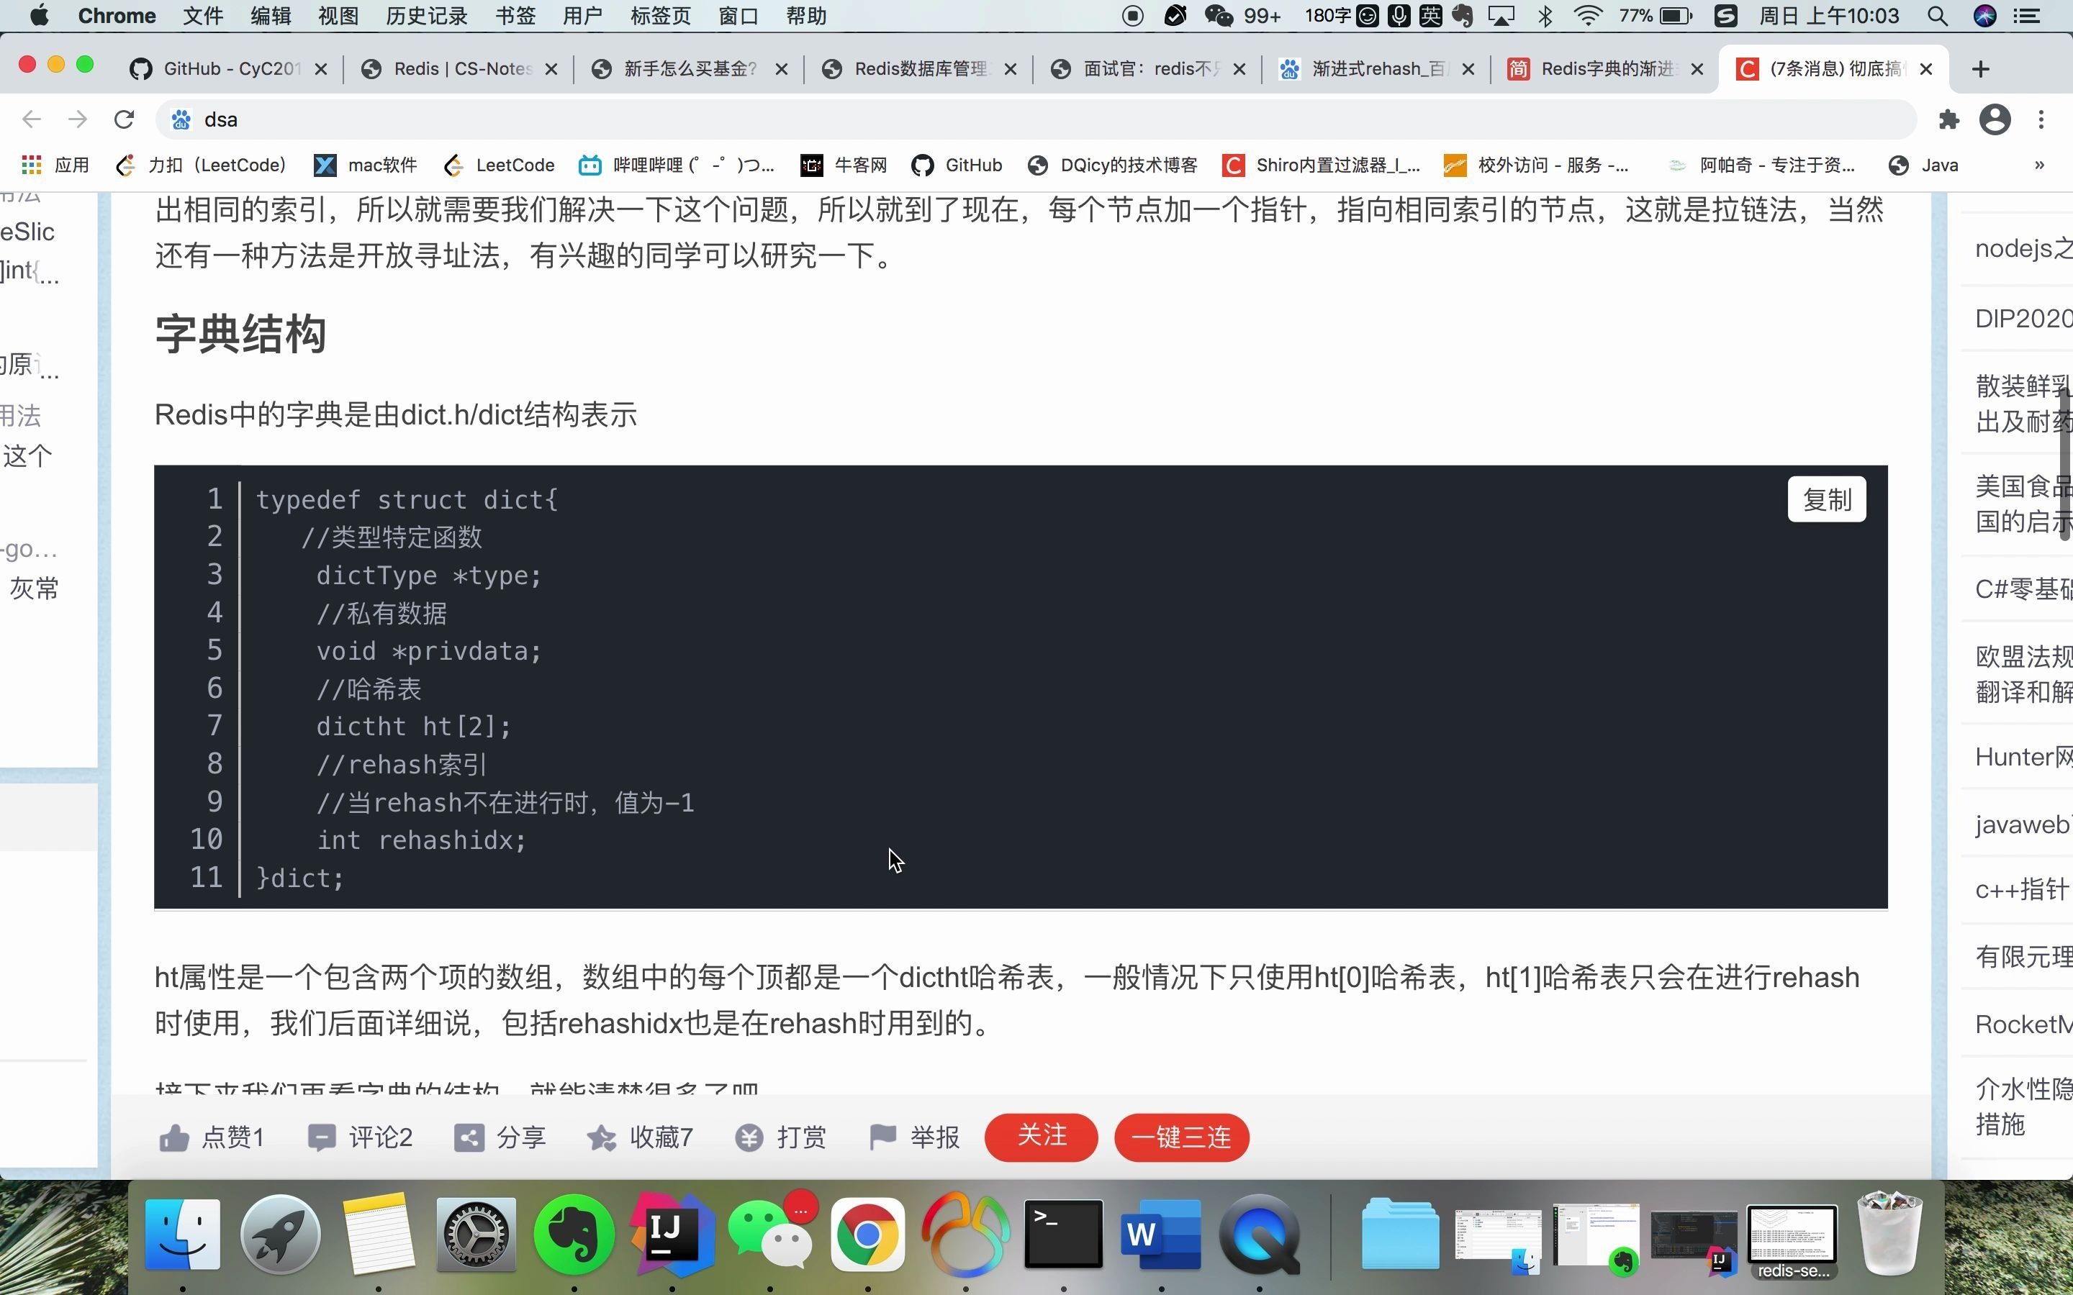The height and width of the screenshot is (1295, 2073).
Task: Click the 关注 button
Action: [1042, 1137]
